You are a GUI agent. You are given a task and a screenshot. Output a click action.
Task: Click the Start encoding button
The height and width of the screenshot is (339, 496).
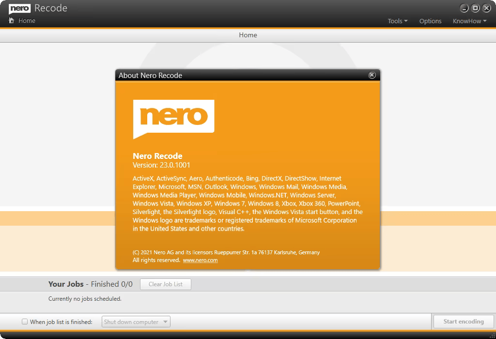click(463, 322)
